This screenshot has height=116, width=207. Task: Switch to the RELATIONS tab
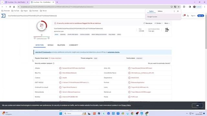61,45
